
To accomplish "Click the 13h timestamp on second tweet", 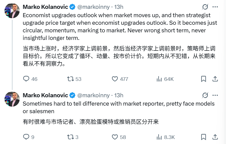I will coord(119,95).
